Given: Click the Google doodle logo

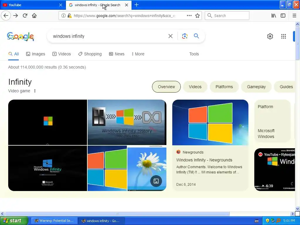Looking at the screenshot, I should 21,36.
